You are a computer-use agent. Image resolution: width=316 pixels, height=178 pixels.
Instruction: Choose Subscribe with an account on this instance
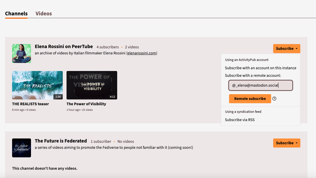point(260,68)
